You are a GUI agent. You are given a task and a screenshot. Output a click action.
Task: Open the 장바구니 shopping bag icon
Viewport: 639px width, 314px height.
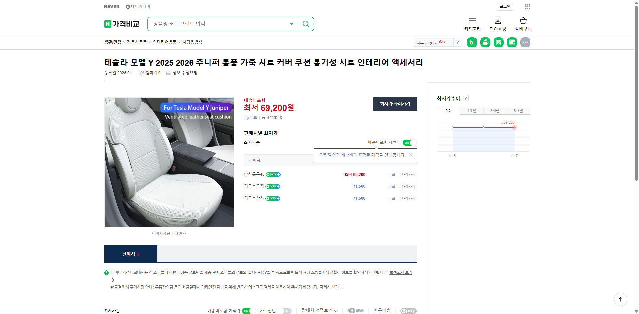click(x=523, y=21)
